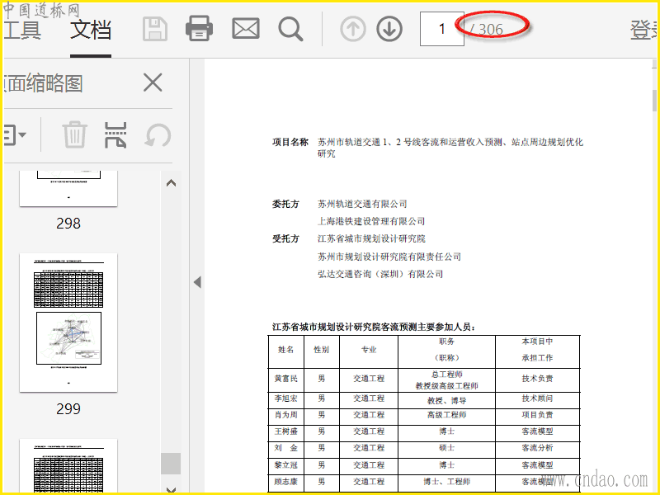Screen dimensions: 660x495
Task: Click the total pages 306 label
Action: (486, 29)
